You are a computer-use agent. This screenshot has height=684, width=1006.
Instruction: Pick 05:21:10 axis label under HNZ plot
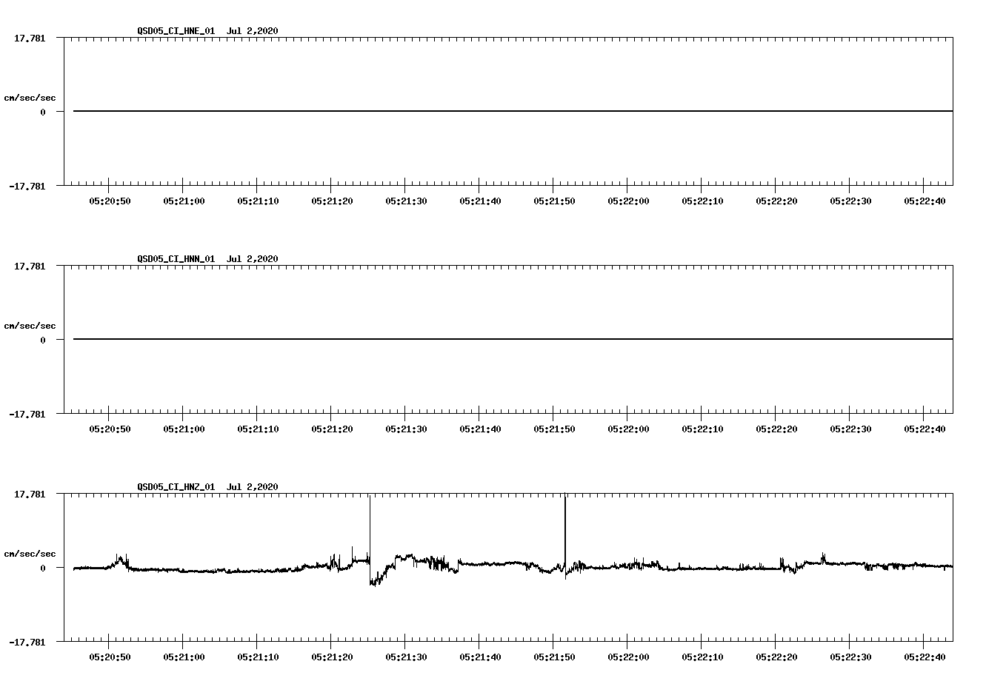[x=258, y=657]
